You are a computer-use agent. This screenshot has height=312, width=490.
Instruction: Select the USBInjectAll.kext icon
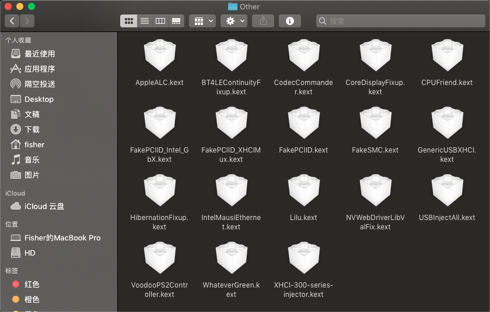(x=447, y=190)
